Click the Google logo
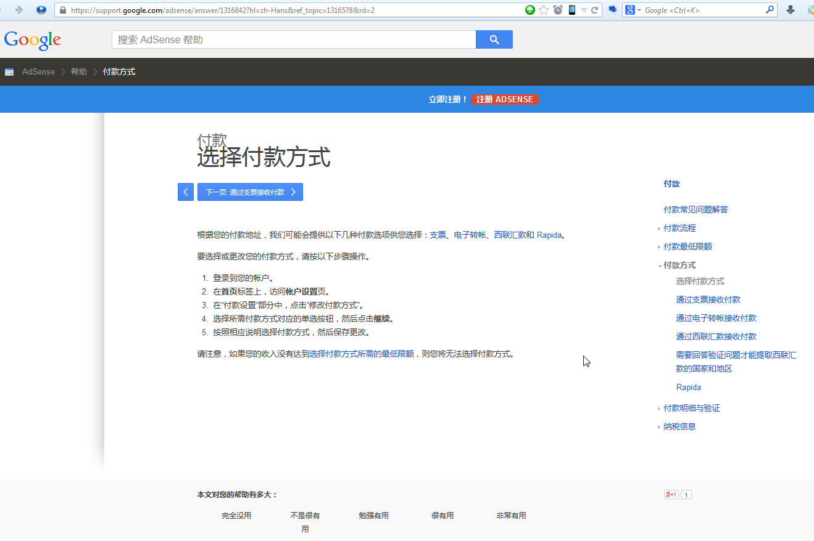Image resolution: width=814 pixels, height=541 pixels. click(x=32, y=40)
